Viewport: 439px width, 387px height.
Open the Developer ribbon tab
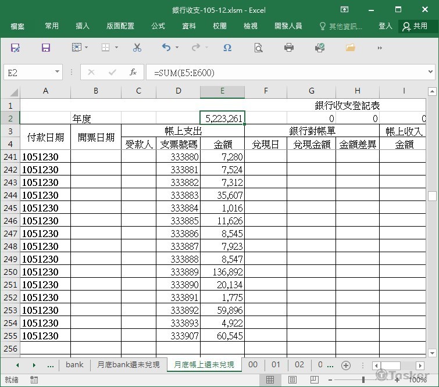[x=288, y=26]
